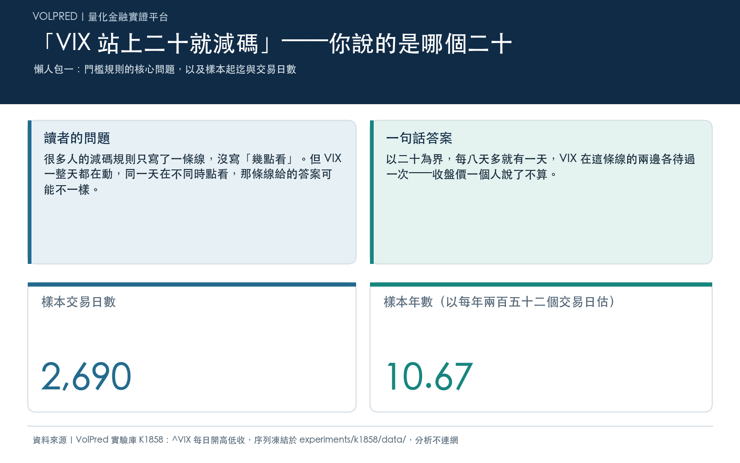Click the 10.67 value
740x463 pixels.
pyautogui.click(x=430, y=376)
